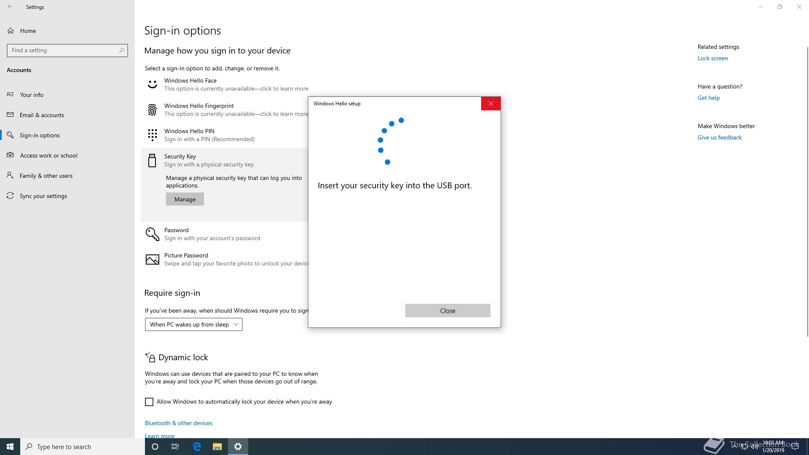The height and width of the screenshot is (455, 809).
Task: Open the Windows Start menu
Action: [10, 447]
